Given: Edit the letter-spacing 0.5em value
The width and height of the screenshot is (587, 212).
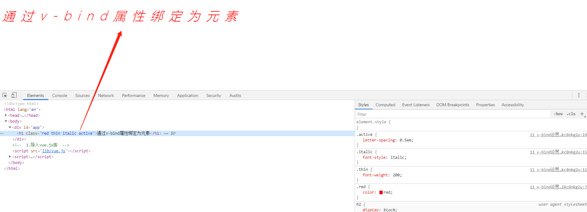Looking at the screenshot, I should coord(406,140).
